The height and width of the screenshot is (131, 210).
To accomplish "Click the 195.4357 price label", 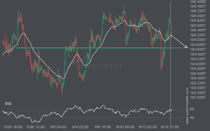I will 198,30.
